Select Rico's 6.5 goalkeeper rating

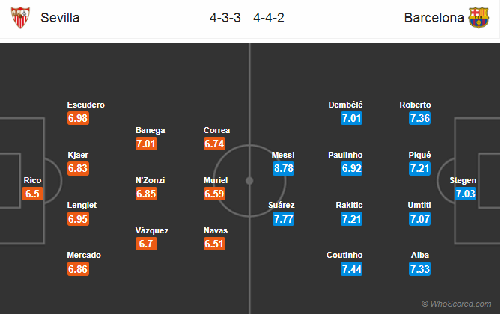pyautogui.click(x=33, y=194)
